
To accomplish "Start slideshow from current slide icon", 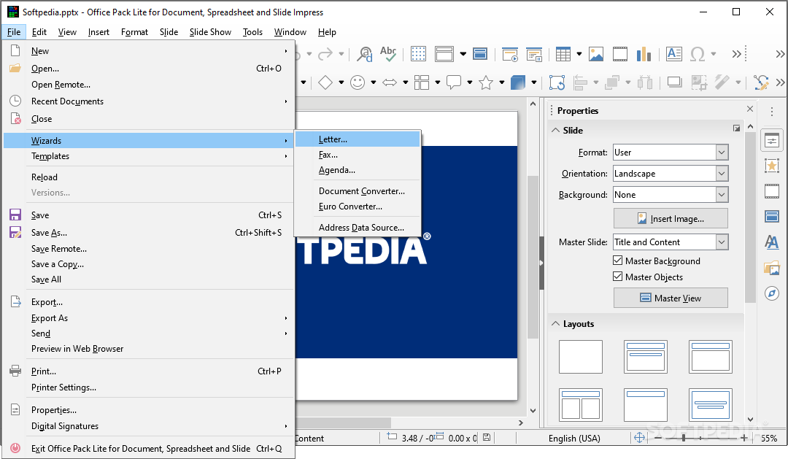I will pyautogui.click(x=534, y=54).
